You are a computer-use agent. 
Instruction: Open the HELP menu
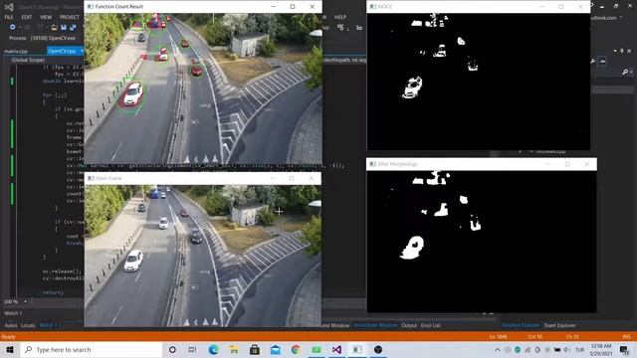pyautogui.click(x=340, y=17)
